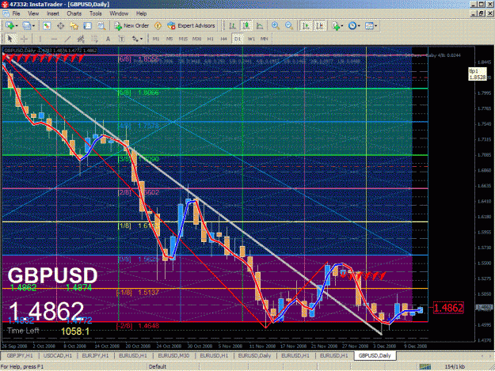Screen dimensions: 495x371
Task: Open the Window menu
Action: 119,13
